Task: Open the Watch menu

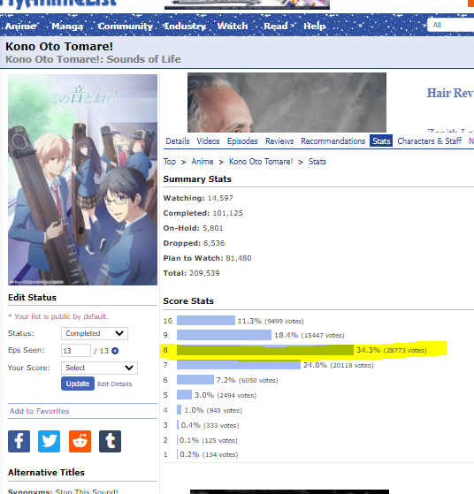Action: (233, 26)
